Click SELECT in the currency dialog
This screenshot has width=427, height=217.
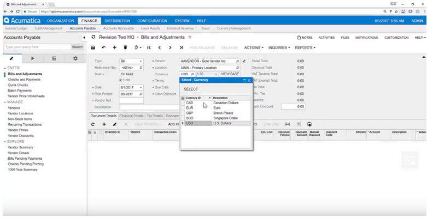191,89
